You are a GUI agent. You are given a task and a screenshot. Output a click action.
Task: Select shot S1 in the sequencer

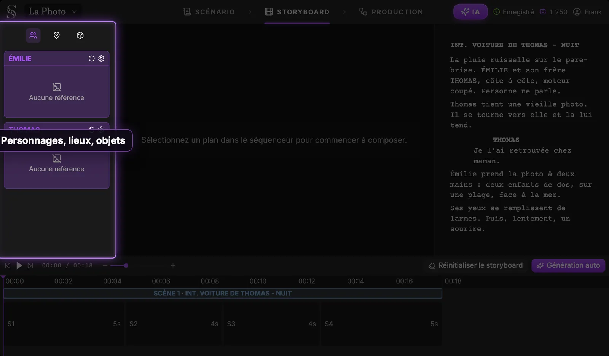(x=64, y=324)
